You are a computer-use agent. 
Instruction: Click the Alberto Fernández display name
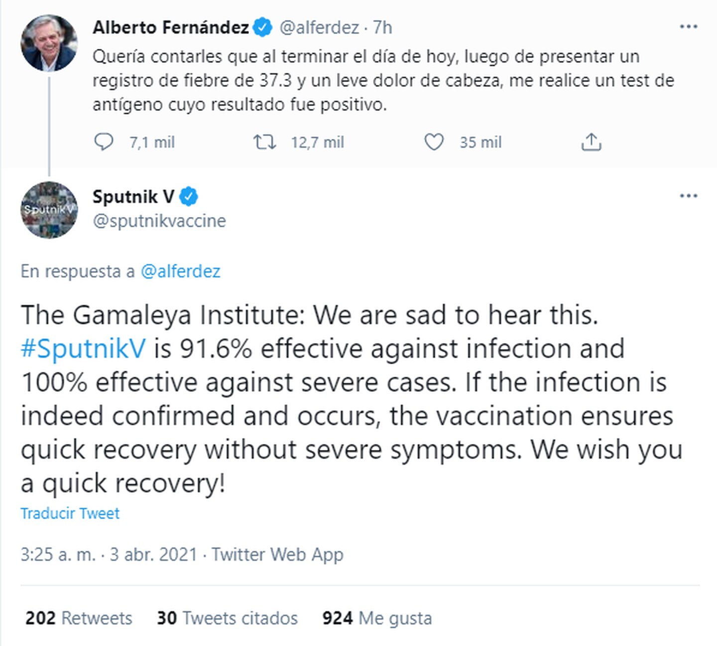[x=171, y=27]
